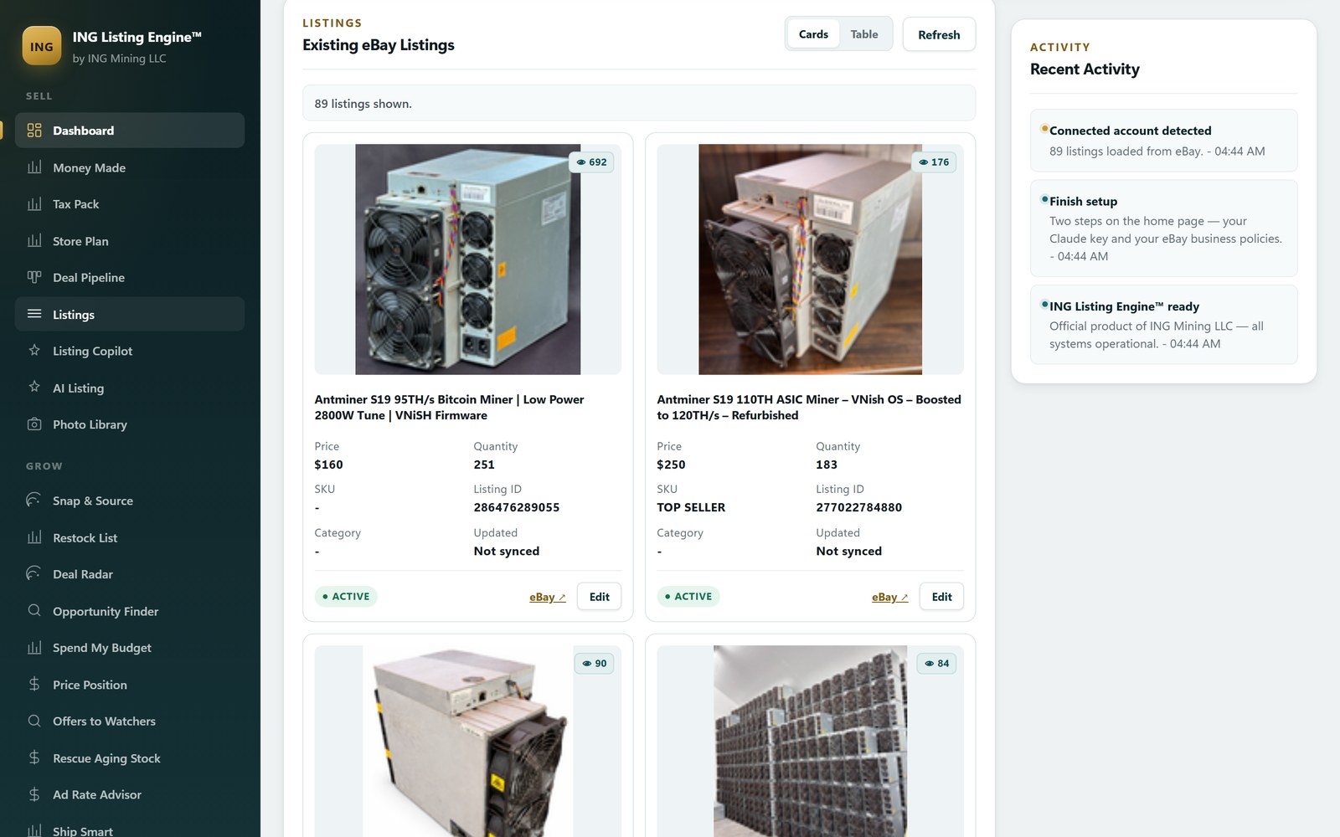Image resolution: width=1340 pixels, height=837 pixels.
Task: Open eBay link for 95TH/s listing
Action: click(x=548, y=597)
